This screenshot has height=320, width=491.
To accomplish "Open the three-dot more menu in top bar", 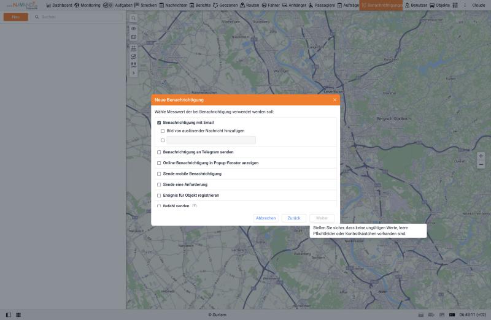I will (x=465, y=6).
